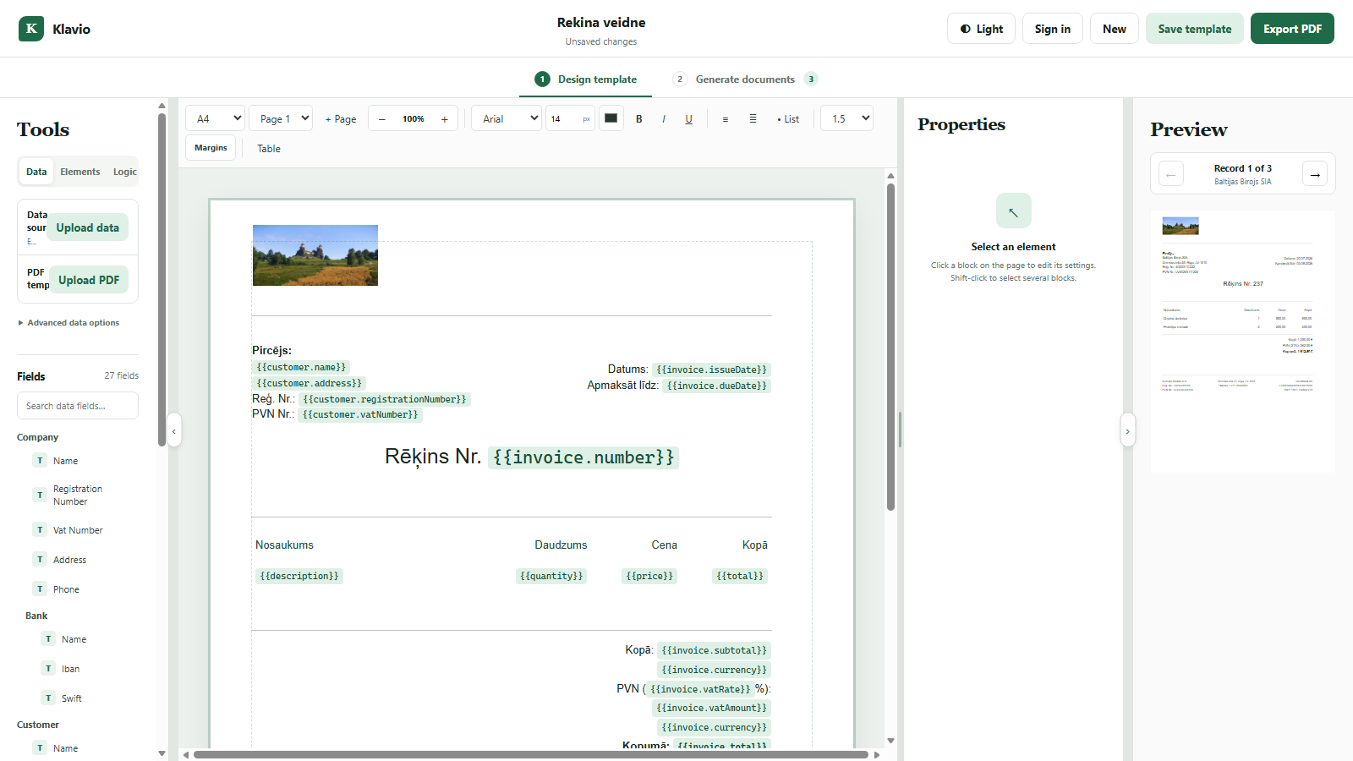Screen dimensions: 1353x761
Task: Click the 100% zoom level value
Action: pyautogui.click(x=414, y=119)
